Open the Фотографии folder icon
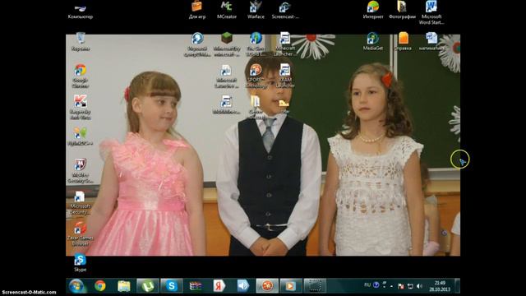 pyautogui.click(x=402, y=10)
